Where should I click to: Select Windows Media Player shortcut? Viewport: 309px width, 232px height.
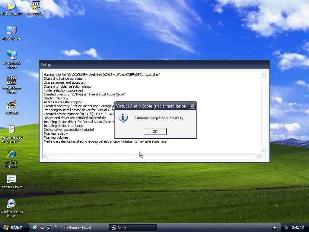[x=12, y=209]
